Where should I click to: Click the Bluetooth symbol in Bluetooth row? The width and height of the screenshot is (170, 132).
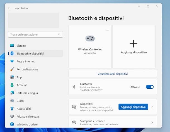74,87
